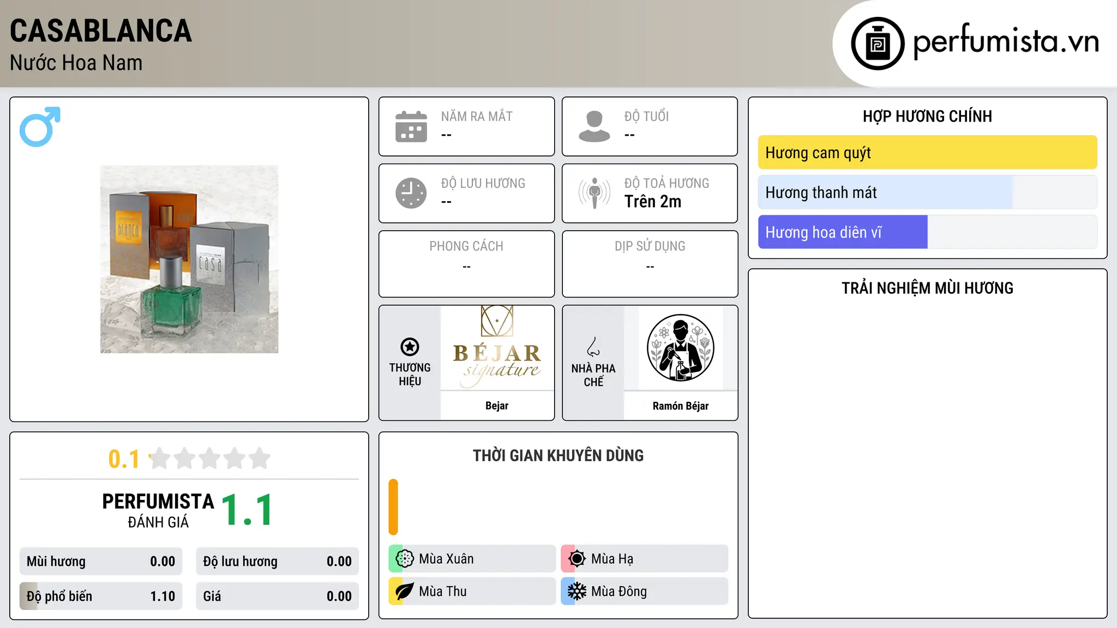The height and width of the screenshot is (628, 1117).
Task: Click the DỊP SỬ DỤNG card
Action: click(650, 264)
